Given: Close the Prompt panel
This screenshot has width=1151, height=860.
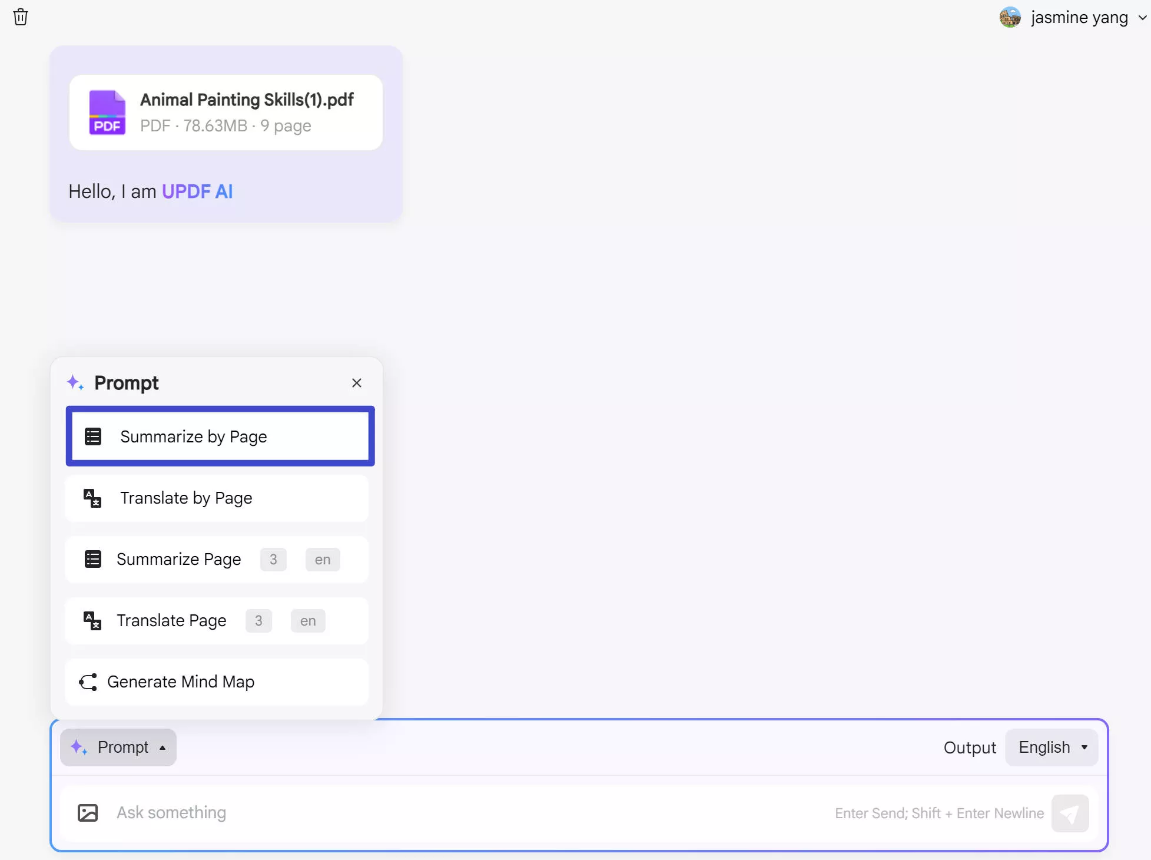Looking at the screenshot, I should 357,382.
